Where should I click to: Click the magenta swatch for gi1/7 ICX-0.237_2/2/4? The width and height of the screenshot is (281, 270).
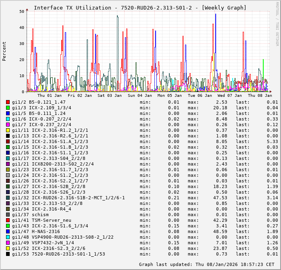point(8,125)
